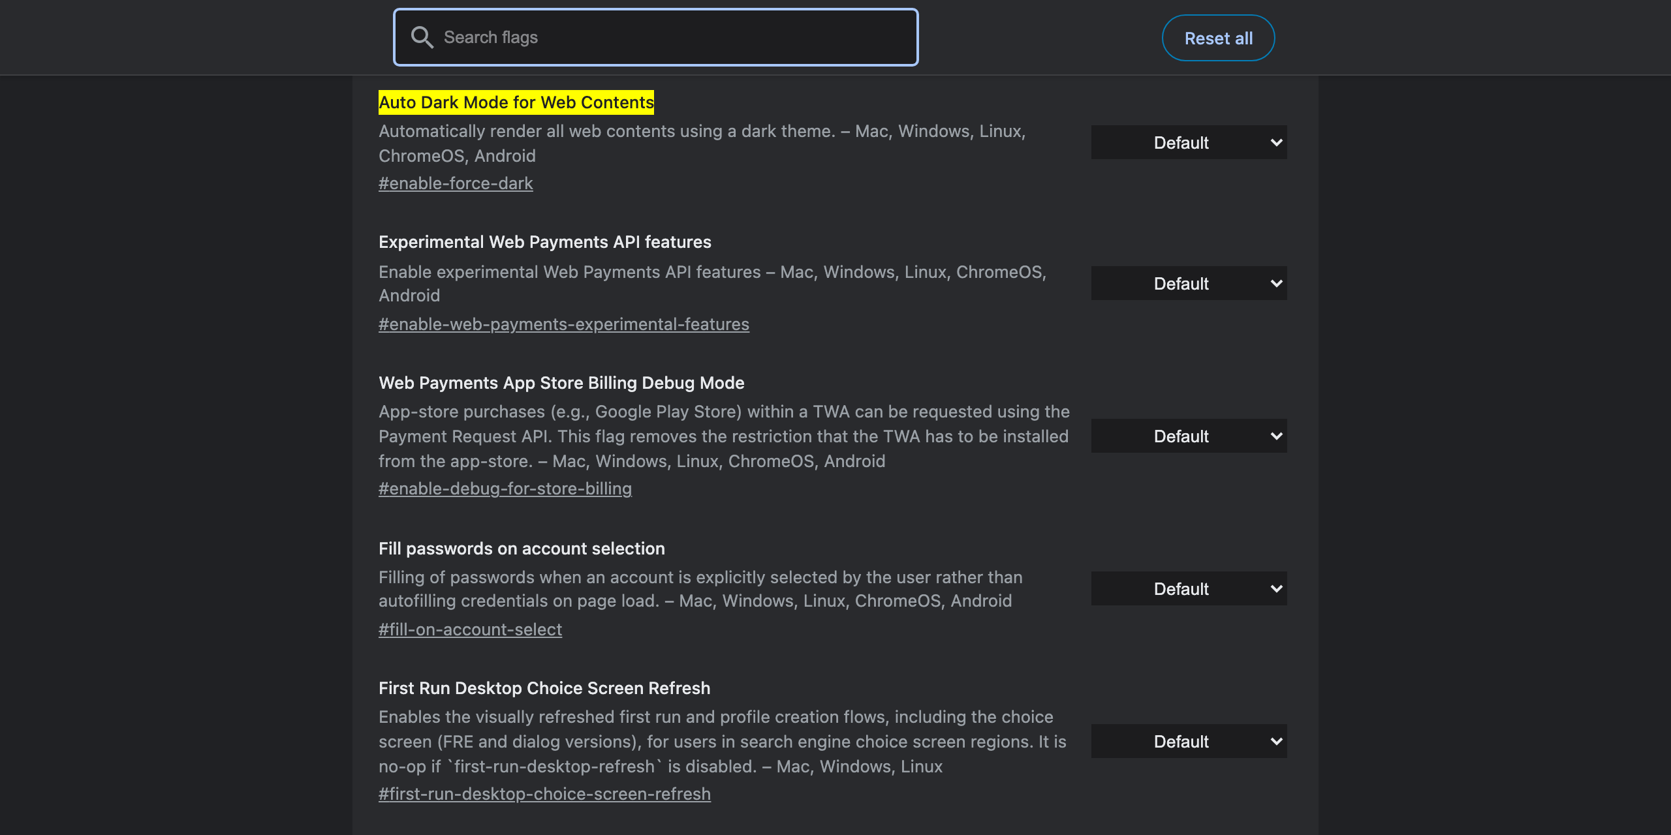Open the #fill-on-account-select link

point(470,630)
